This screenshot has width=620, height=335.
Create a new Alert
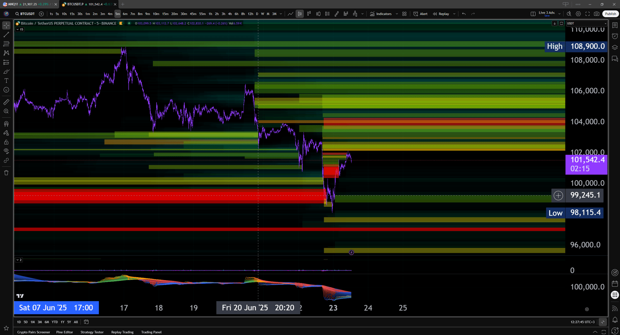click(x=420, y=14)
